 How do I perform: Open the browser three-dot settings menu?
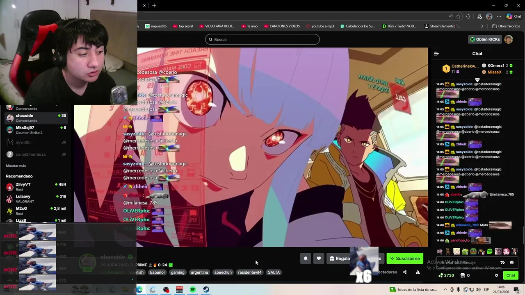tap(499, 16)
